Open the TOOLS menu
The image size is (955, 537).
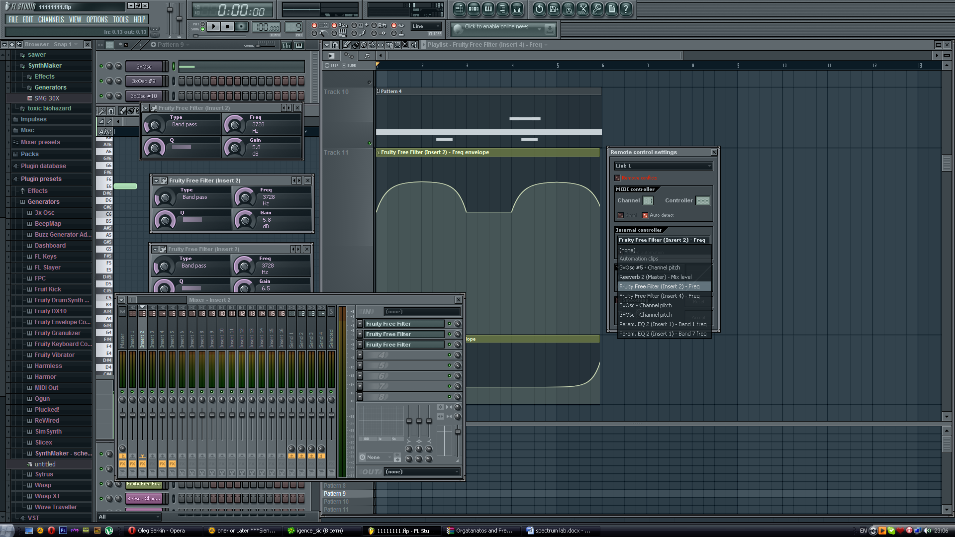[120, 19]
